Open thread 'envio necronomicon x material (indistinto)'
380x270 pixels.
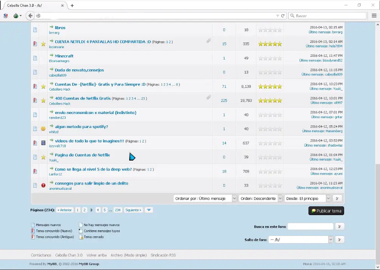96,112
